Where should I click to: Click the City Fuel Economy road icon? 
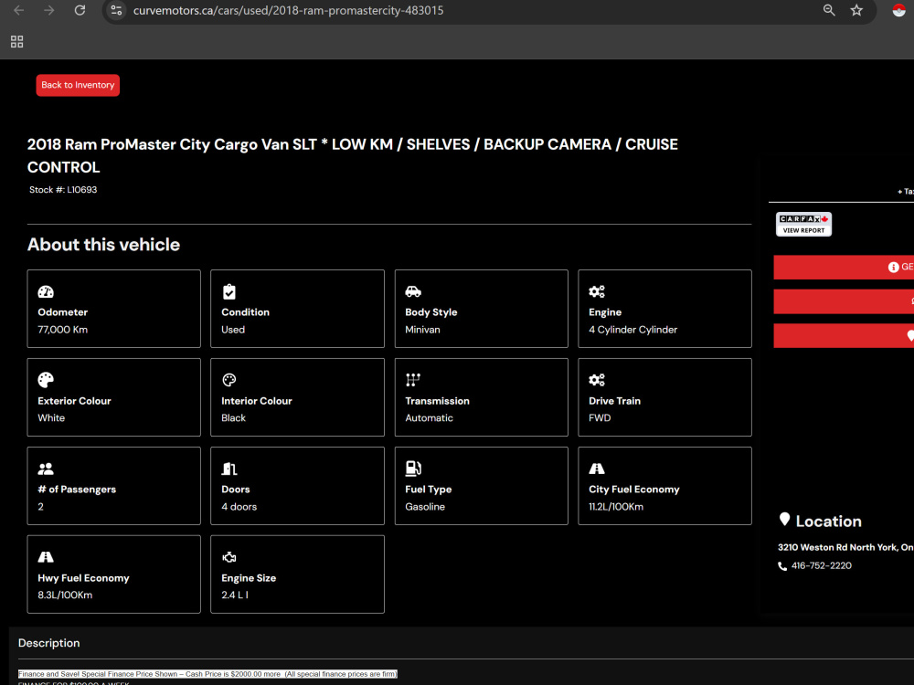[x=596, y=469]
